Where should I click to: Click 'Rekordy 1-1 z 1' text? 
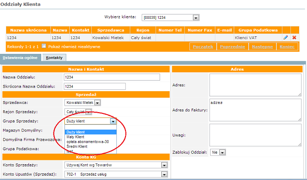[x=23, y=47]
